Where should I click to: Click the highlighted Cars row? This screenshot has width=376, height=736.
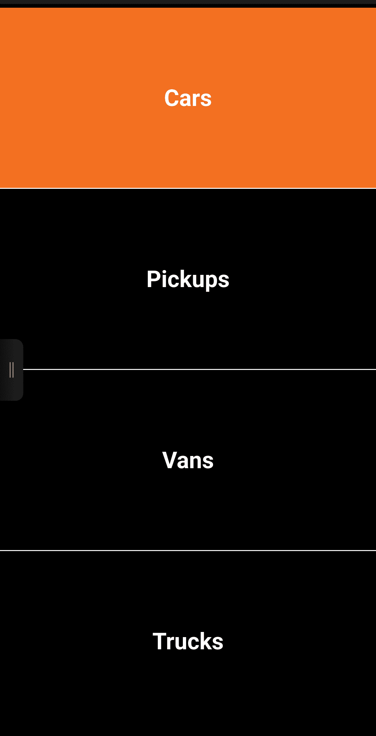pyautogui.click(x=188, y=98)
